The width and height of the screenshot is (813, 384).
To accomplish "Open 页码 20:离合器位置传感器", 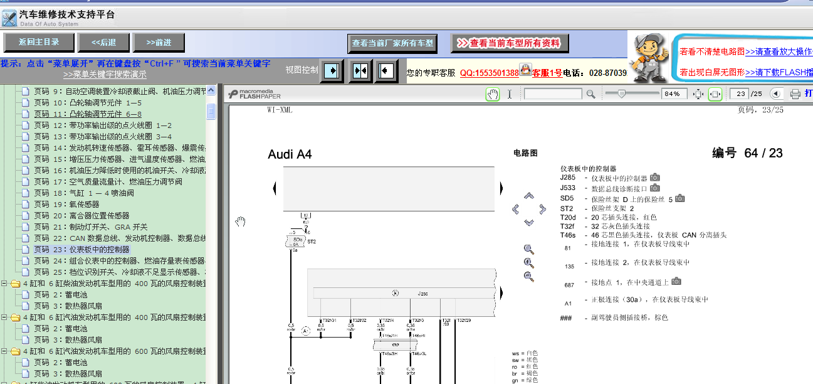I will click(81, 215).
